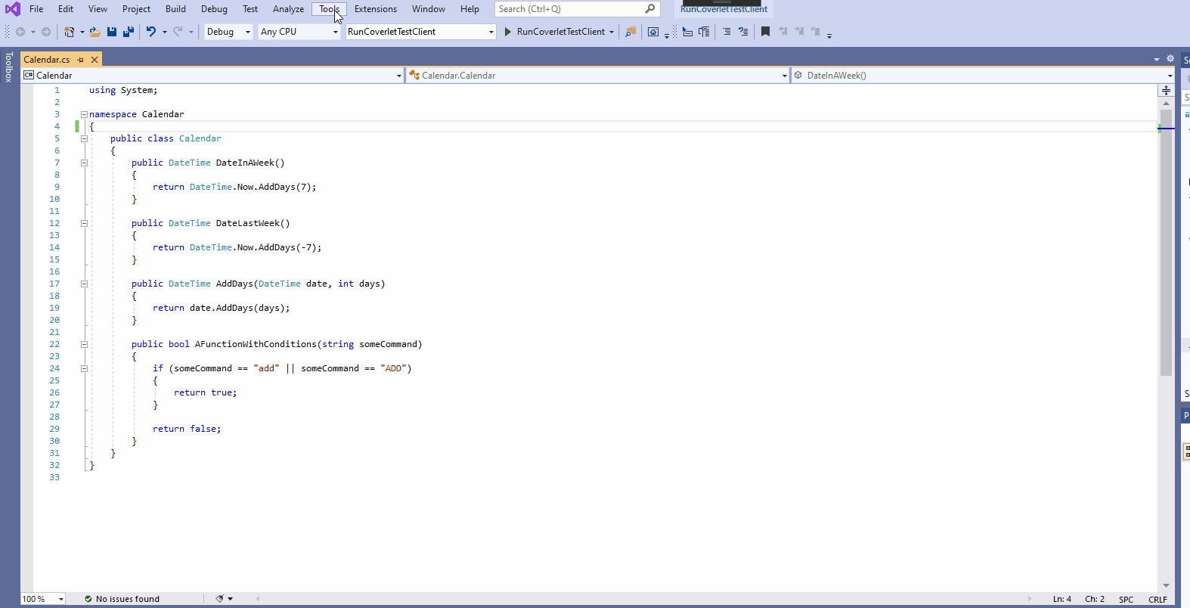This screenshot has height=608, width=1190.
Task: Toggle the bookmark on current line
Action: (765, 32)
